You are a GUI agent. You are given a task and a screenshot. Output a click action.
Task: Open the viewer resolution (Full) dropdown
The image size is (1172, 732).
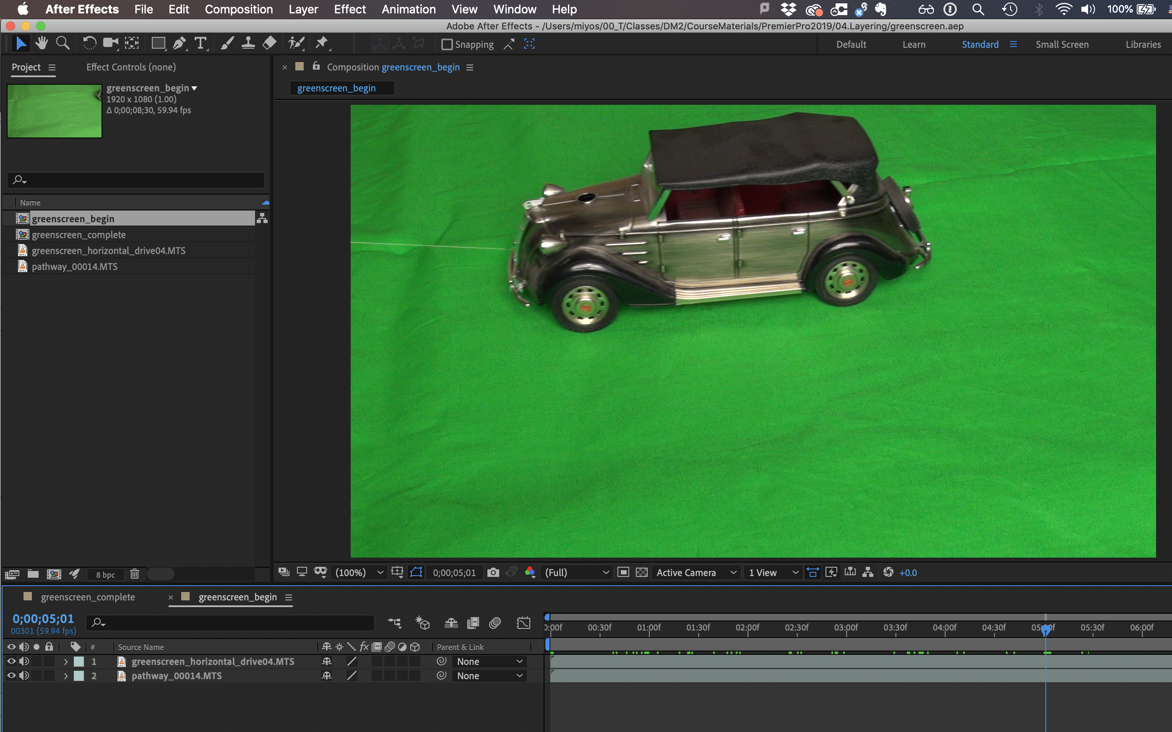(576, 573)
